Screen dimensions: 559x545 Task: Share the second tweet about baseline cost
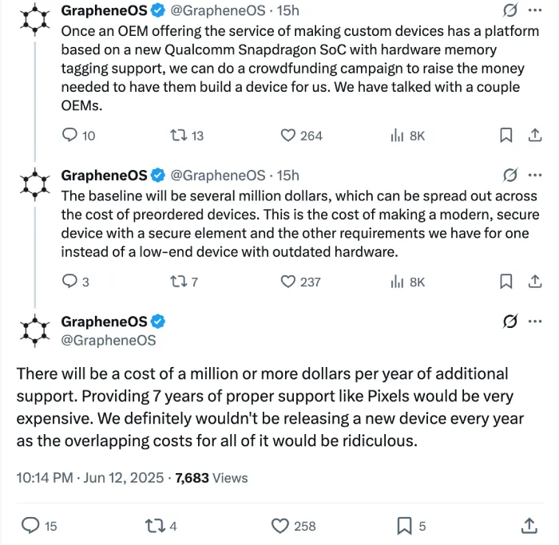(x=535, y=282)
